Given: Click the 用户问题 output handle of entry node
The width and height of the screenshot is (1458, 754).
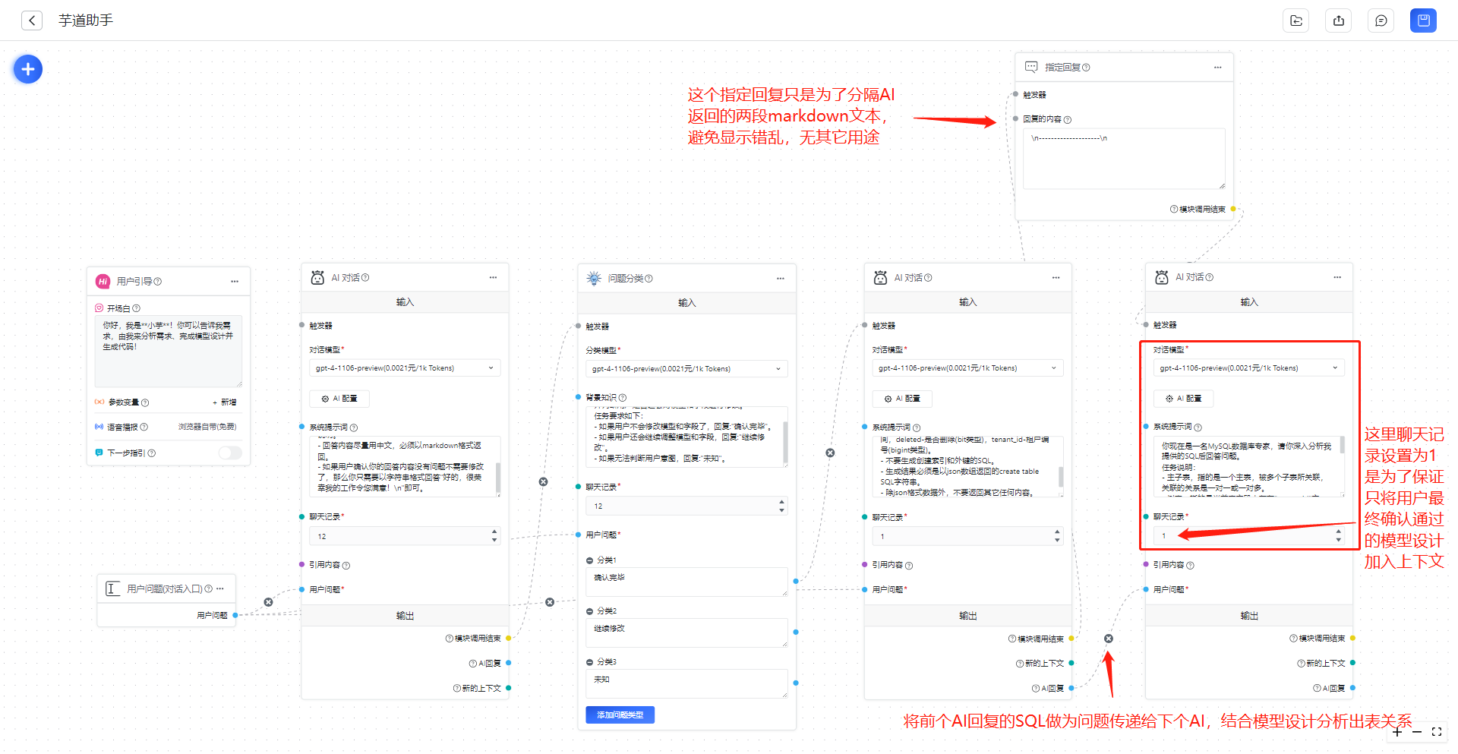Looking at the screenshot, I should coord(235,615).
